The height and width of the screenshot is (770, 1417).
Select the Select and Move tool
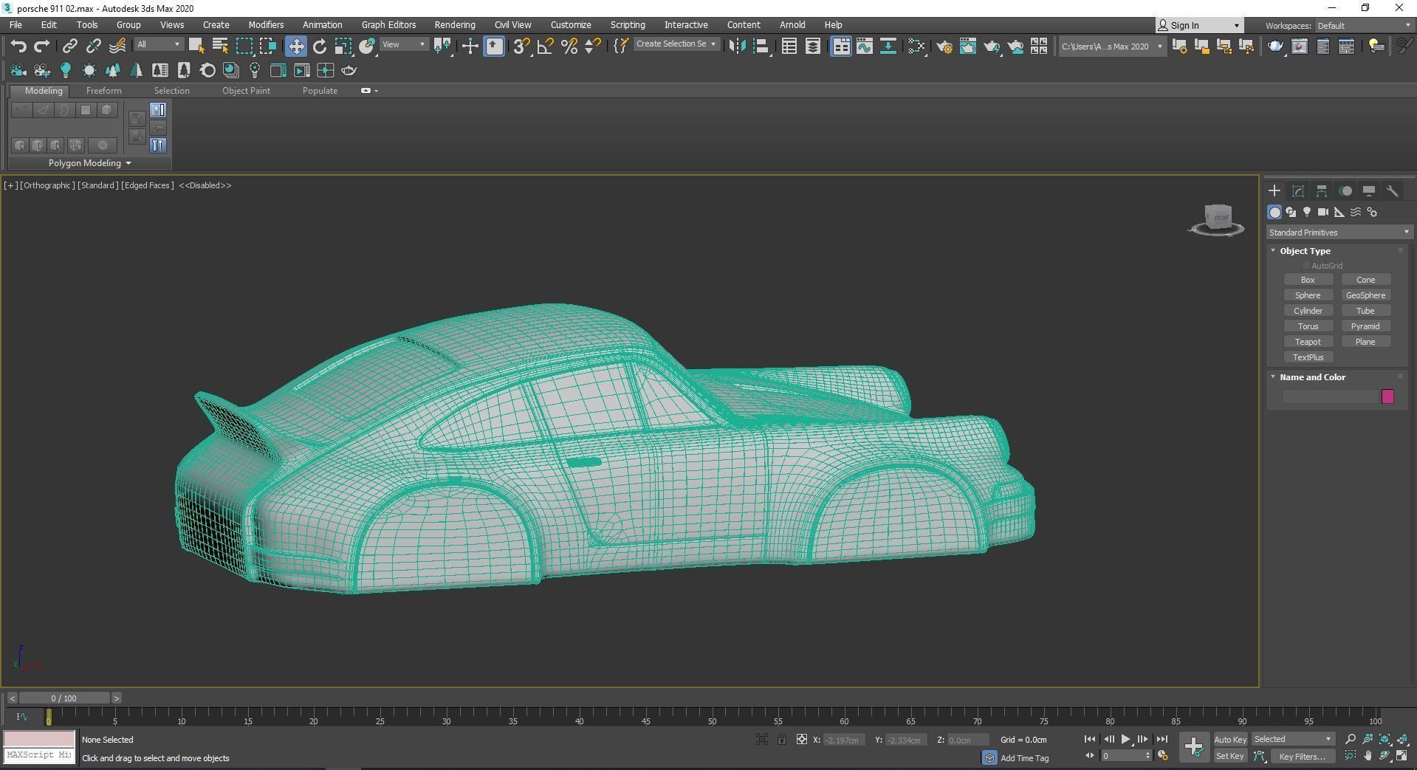(295, 46)
